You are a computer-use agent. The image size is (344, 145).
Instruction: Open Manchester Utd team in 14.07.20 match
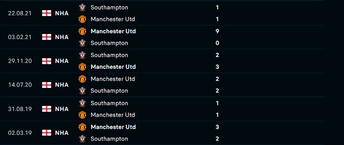113,79
